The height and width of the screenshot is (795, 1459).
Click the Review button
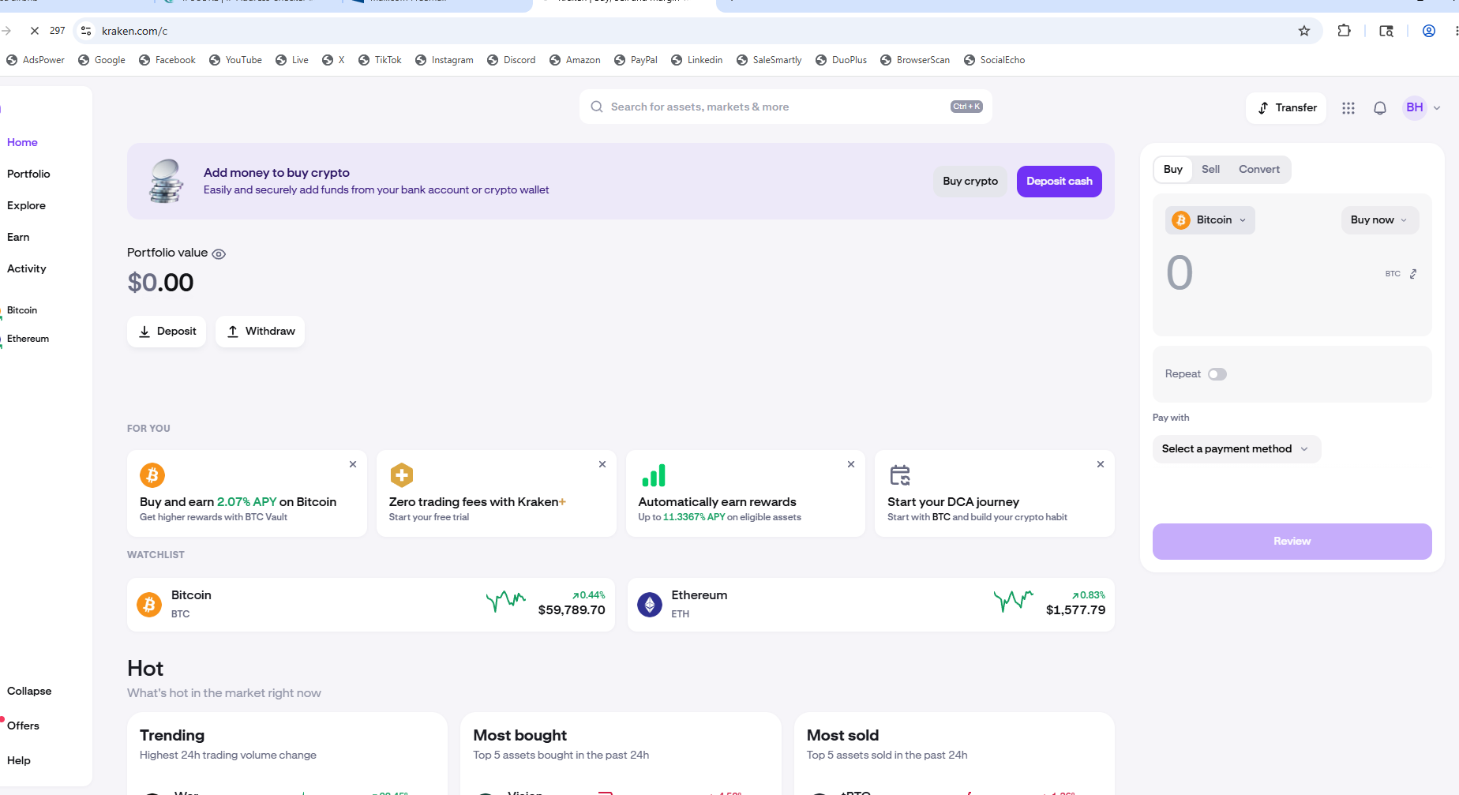point(1292,542)
